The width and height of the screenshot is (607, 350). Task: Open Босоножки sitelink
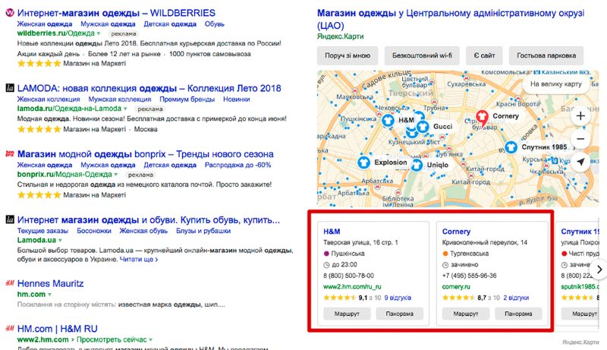(x=94, y=231)
